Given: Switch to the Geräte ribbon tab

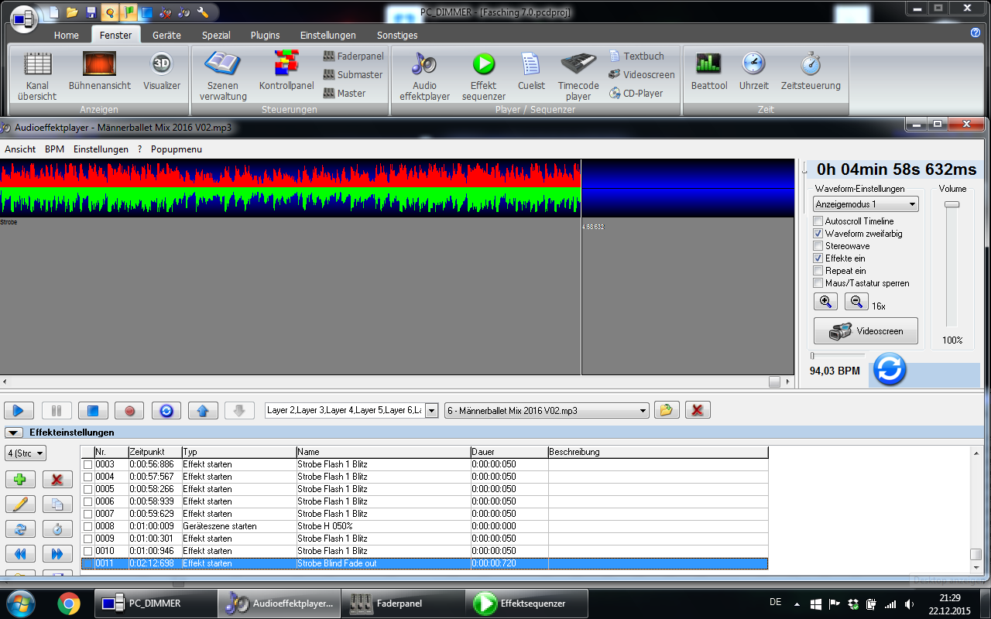Looking at the screenshot, I should 165,35.
